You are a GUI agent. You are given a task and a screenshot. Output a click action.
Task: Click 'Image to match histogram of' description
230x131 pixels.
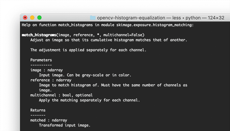click(x=113, y=85)
